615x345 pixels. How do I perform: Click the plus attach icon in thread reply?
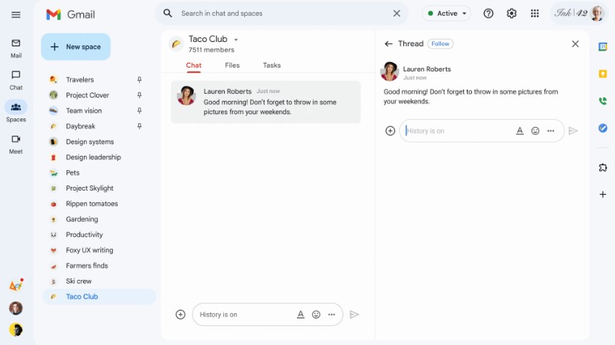click(390, 131)
